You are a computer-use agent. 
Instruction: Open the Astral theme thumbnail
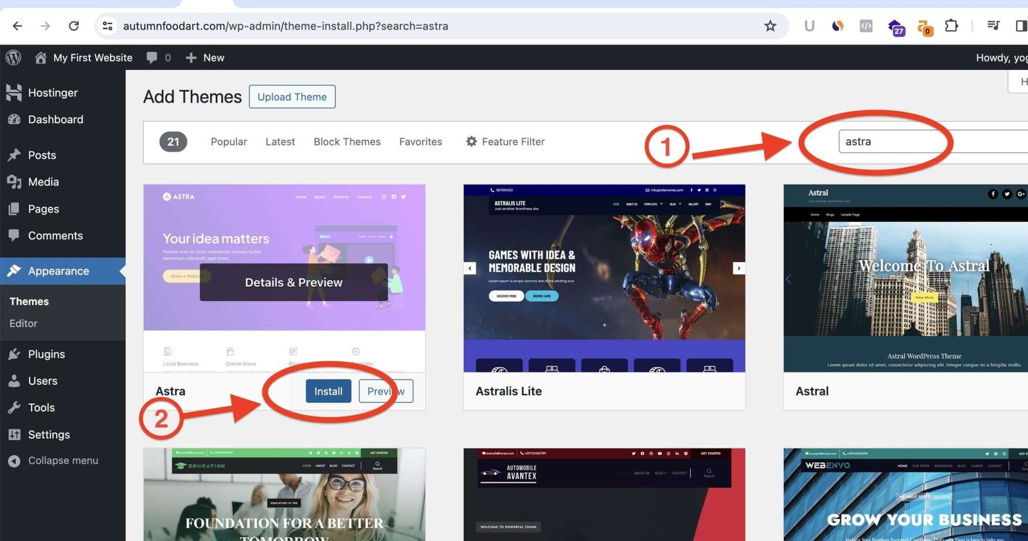click(906, 278)
